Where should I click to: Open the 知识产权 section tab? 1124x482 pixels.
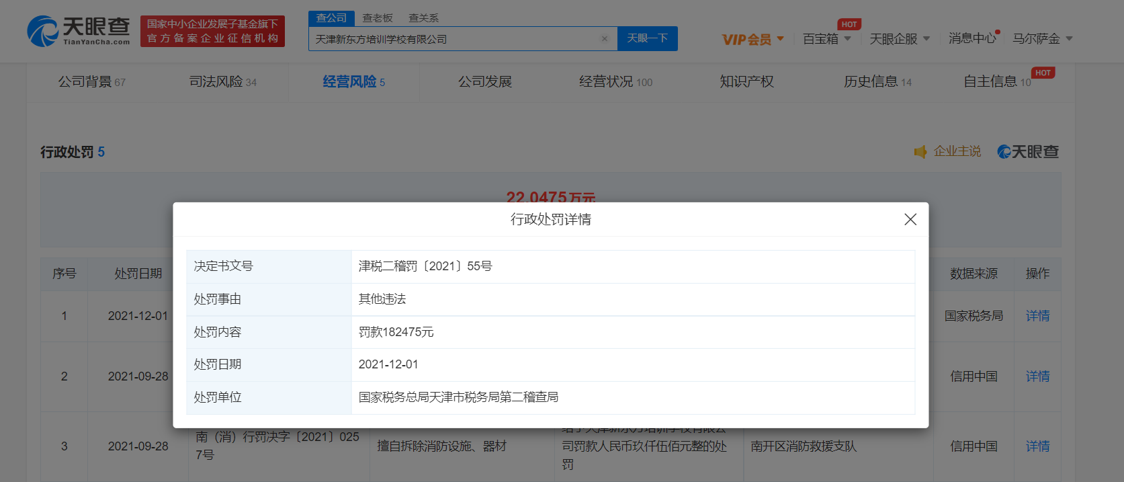pyautogui.click(x=746, y=81)
